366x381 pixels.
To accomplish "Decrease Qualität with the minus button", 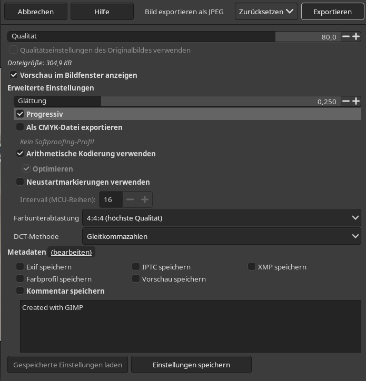I will pyautogui.click(x=345, y=37).
